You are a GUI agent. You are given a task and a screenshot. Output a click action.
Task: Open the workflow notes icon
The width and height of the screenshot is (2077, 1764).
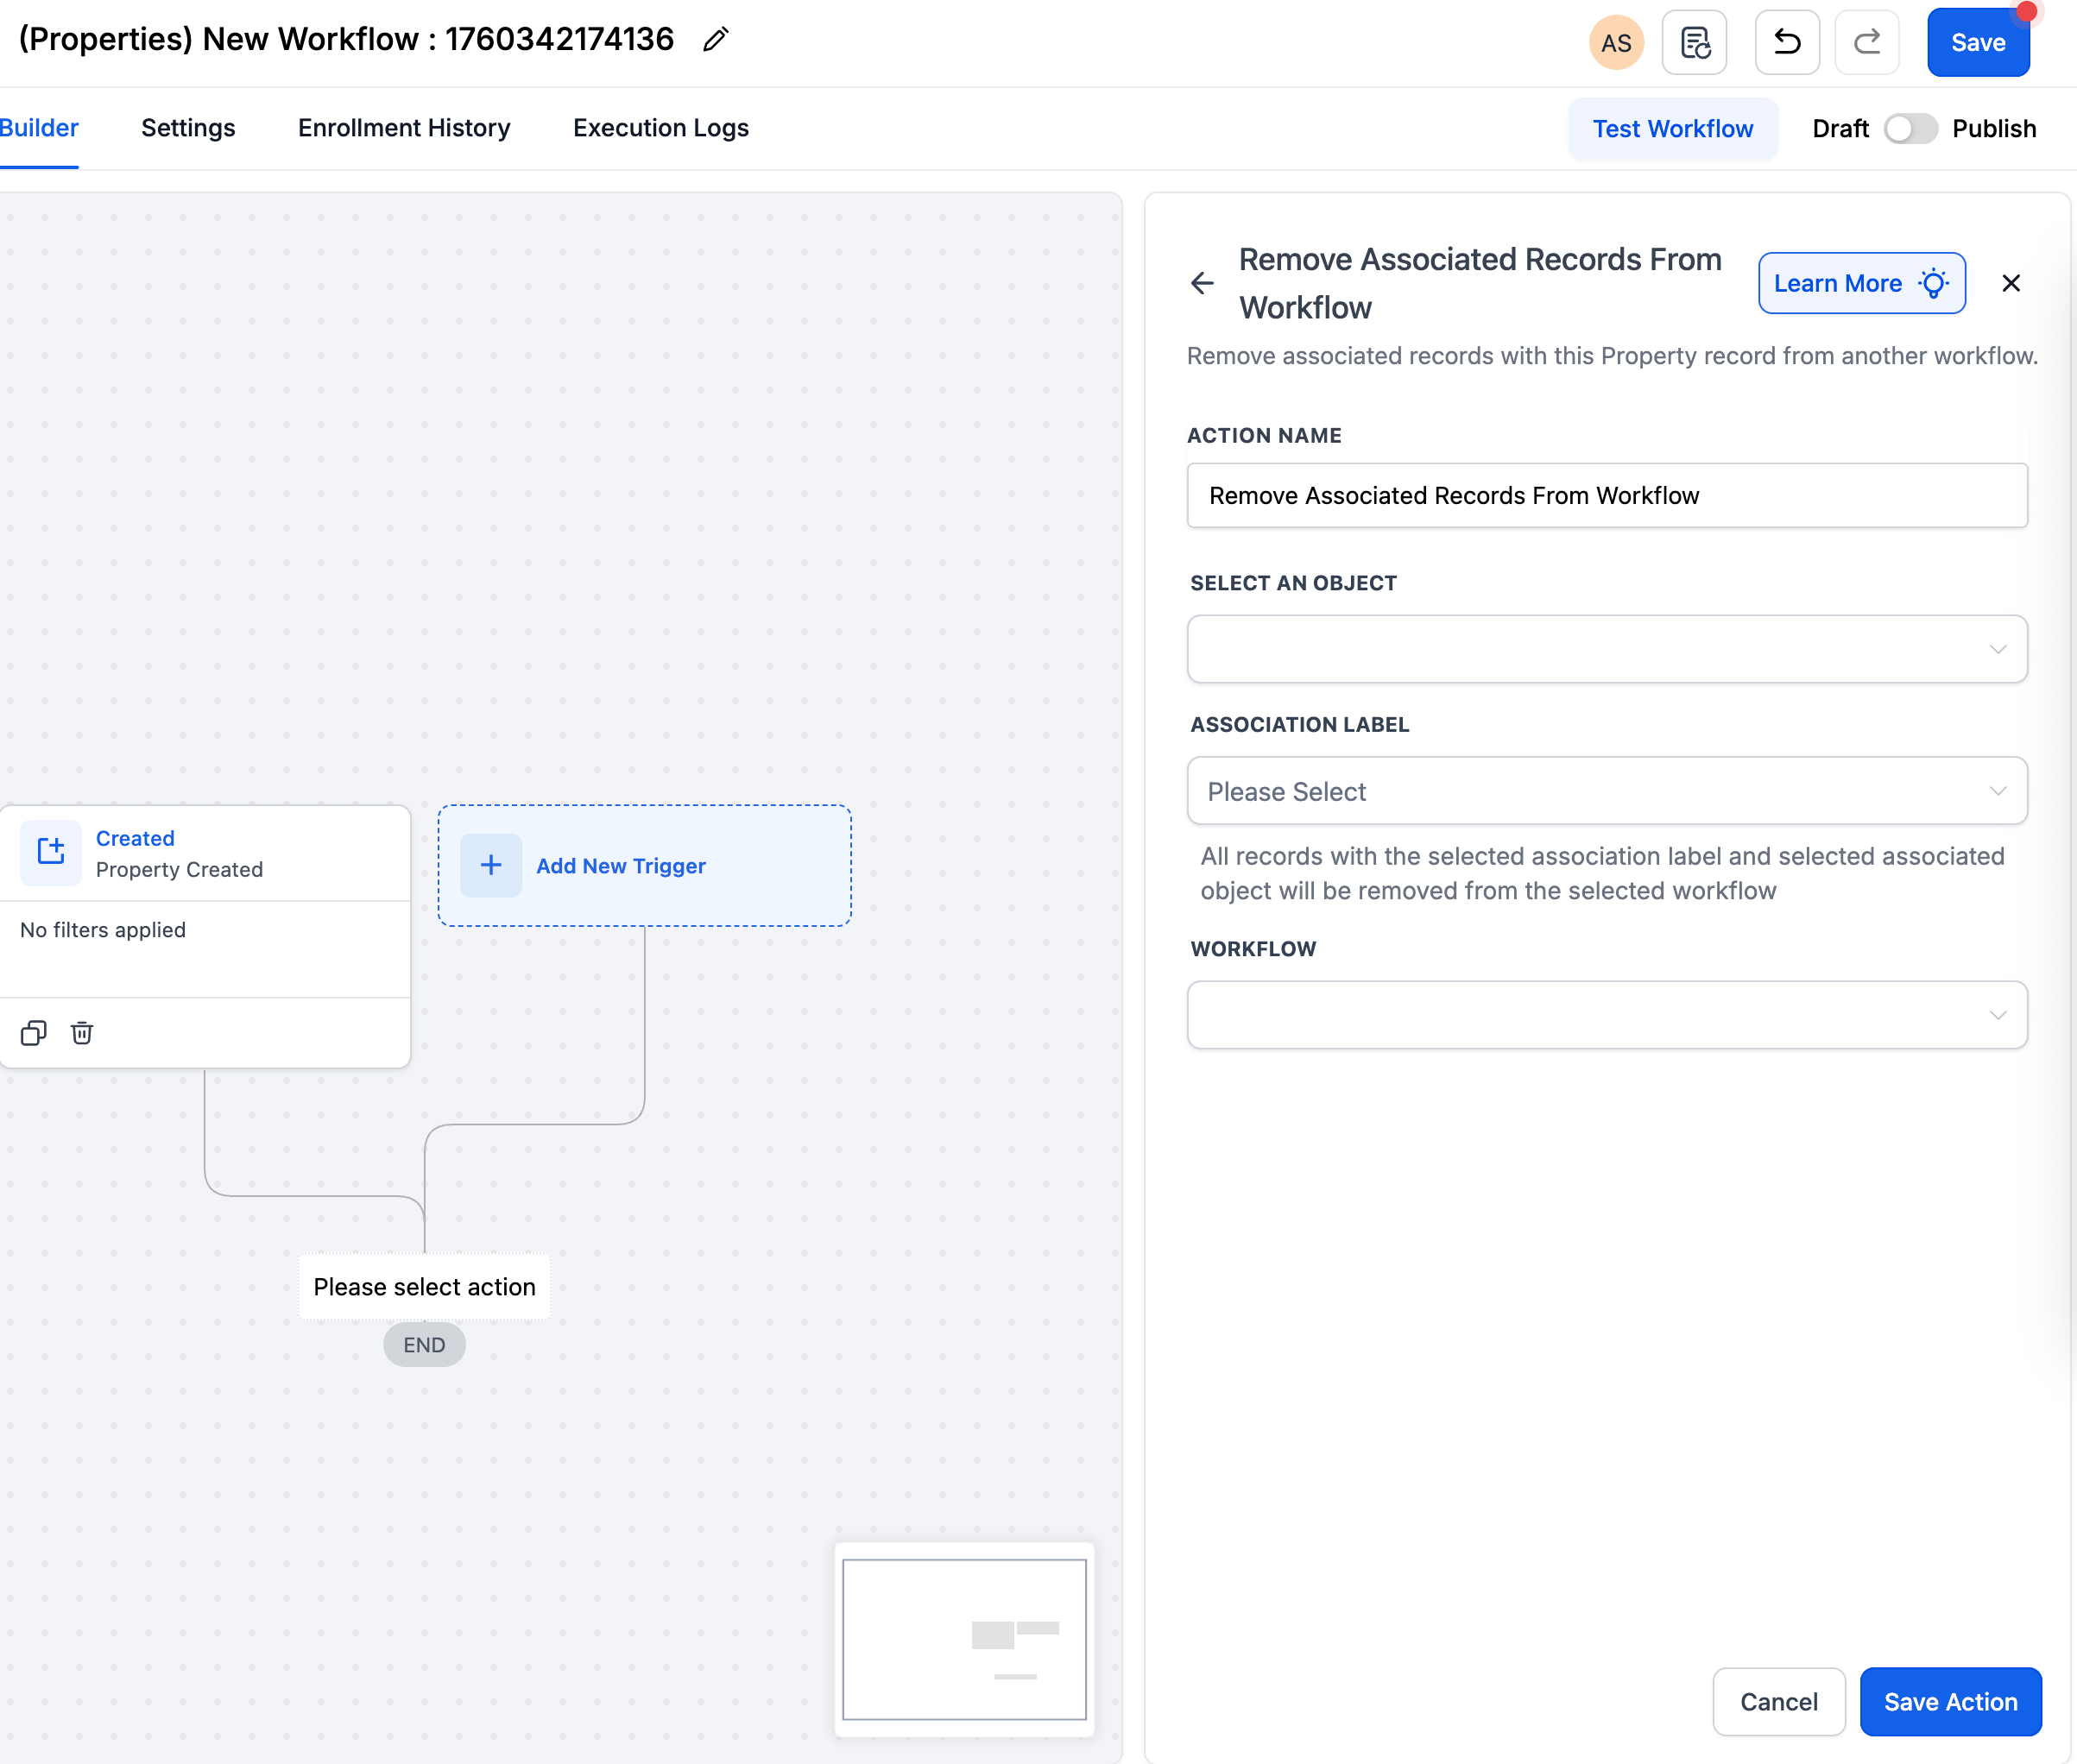point(1694,43)
